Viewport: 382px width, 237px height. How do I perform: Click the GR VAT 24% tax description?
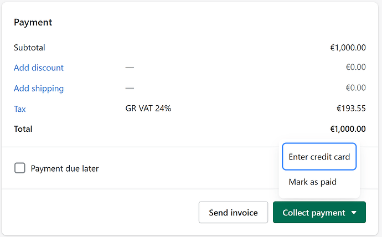click(x=148, y=109)
